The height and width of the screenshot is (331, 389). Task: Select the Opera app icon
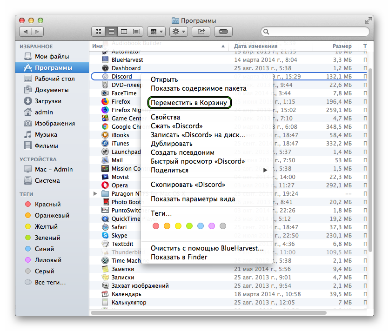coord(105,185)
